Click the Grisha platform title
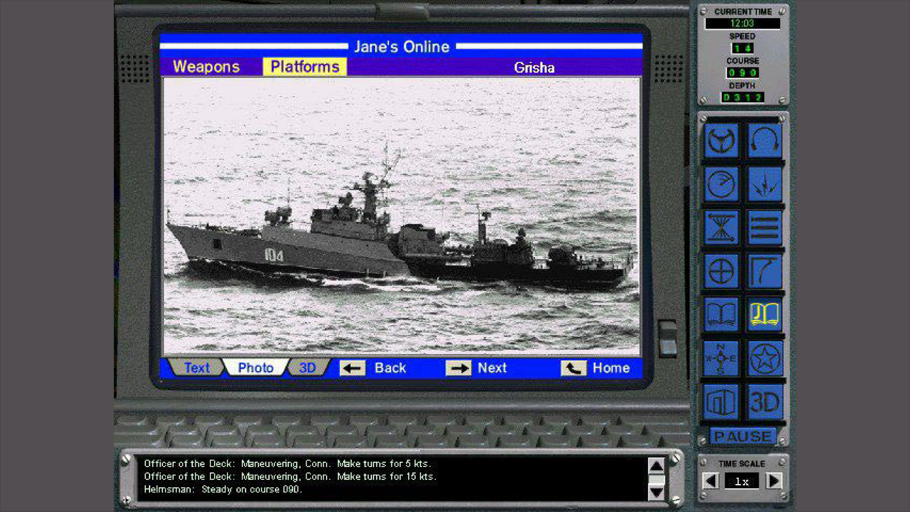 coord(534,68)
